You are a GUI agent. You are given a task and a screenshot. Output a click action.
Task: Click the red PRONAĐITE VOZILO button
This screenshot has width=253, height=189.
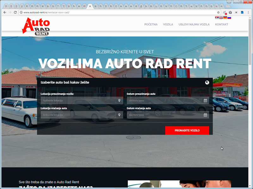[x=187, y=130]
